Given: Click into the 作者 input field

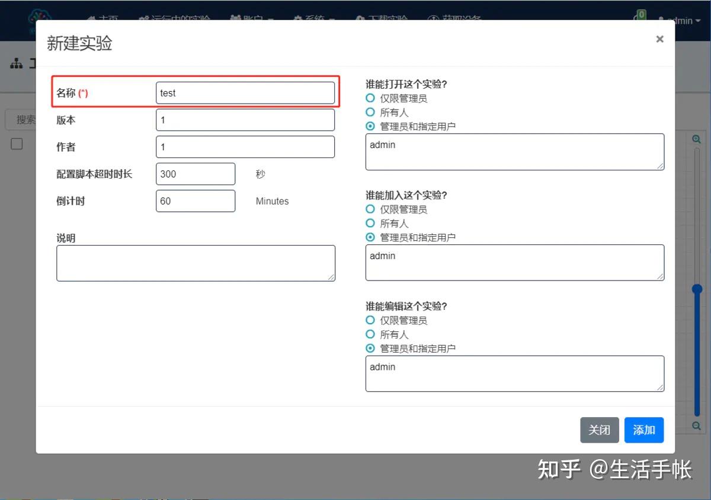Looking at the screenshot, I should [245, 147].
